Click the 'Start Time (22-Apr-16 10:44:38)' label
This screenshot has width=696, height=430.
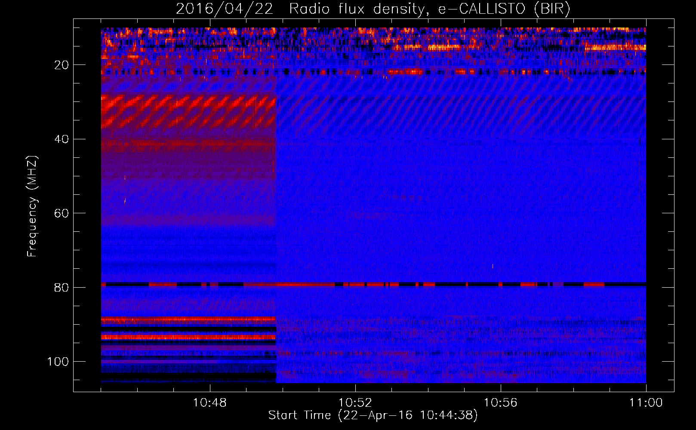point(373,415)
